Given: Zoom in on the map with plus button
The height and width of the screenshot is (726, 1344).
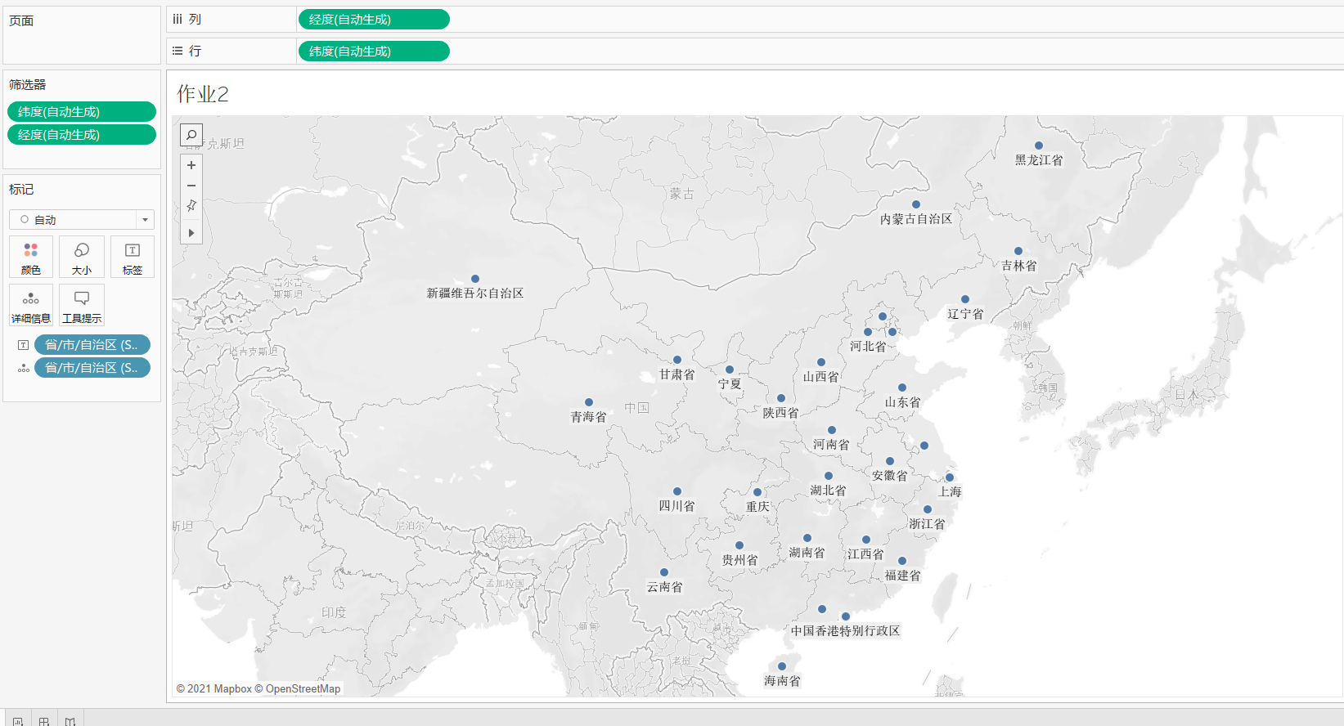Looking at the screenshot, I should coord(191,165).
